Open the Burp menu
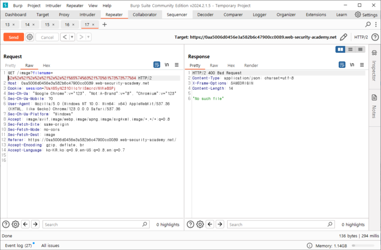The width and height of the screenshot is (381, 250). pyautogui.click(x=17, y=5)
